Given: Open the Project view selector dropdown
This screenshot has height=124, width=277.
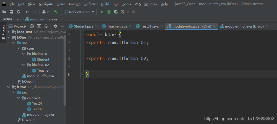Looking at the screenshot, I should click(17, 26).
